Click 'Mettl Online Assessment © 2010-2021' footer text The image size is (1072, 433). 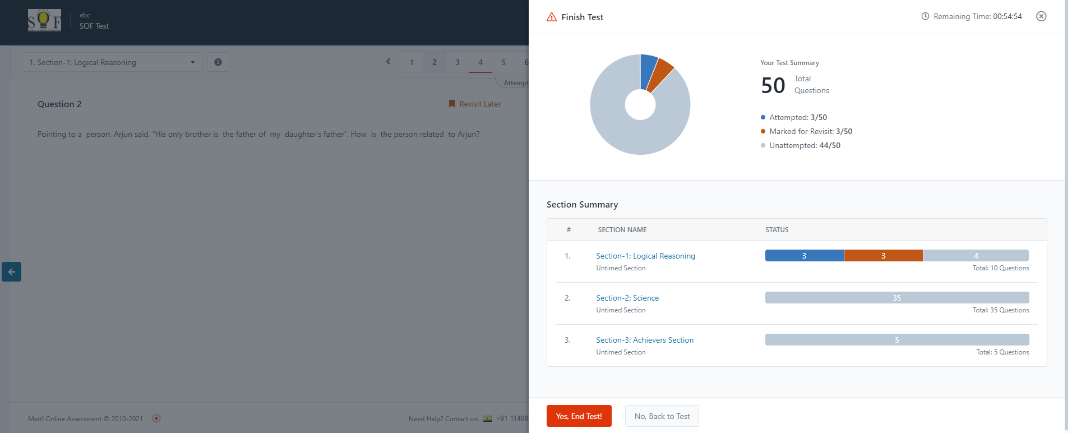(x=85, y=418)
